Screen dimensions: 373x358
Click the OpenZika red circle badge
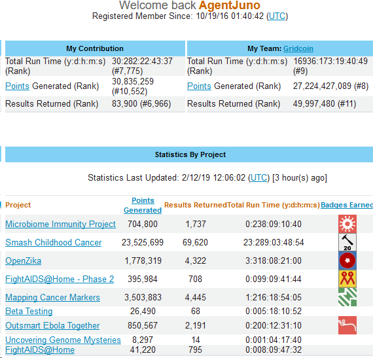coord(347,260)
